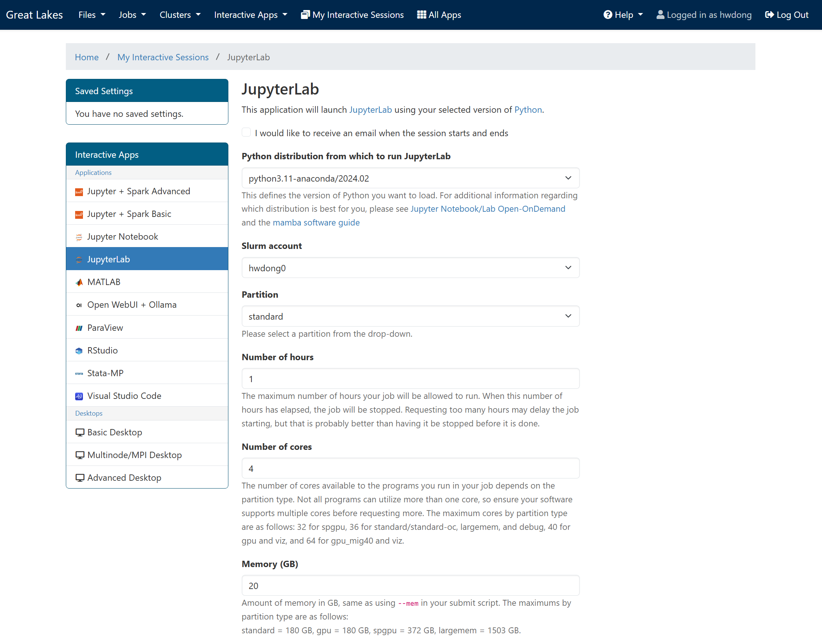Follow the mamba software guide link
This screenshot has height=640, width=822.
(316, 223)
